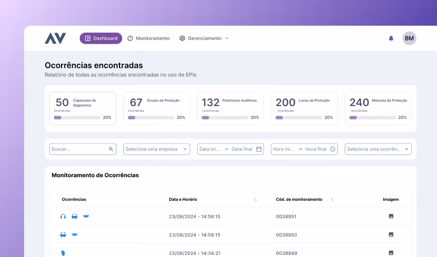This screenshot has height=257, width=437.
Task: Click monitoring code 0038949
Action: coord(286,253)
